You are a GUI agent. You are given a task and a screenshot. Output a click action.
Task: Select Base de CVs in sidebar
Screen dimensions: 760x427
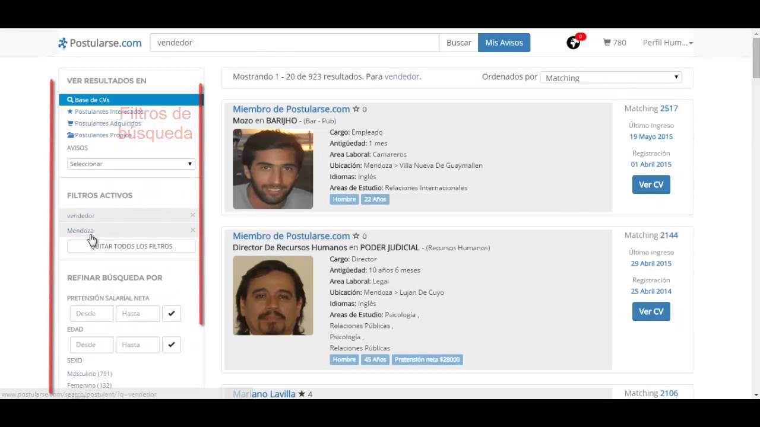coord(131,100)
